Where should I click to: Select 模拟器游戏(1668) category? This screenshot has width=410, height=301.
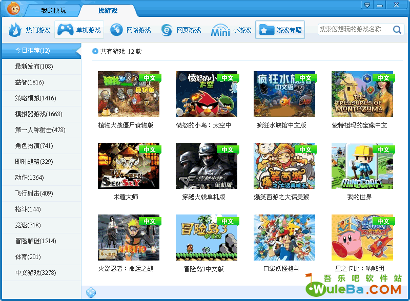click(x=42, y=114)
